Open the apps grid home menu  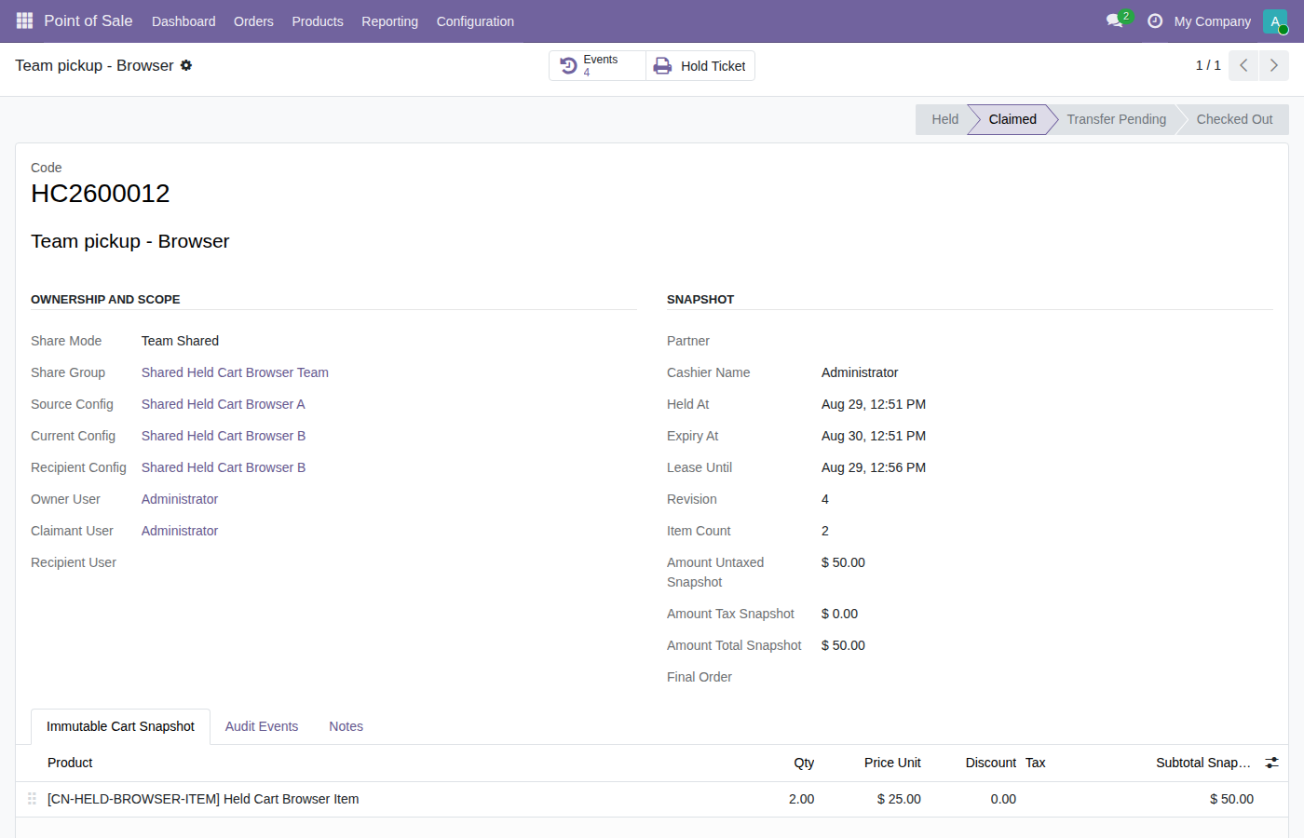tap(24, 20)
